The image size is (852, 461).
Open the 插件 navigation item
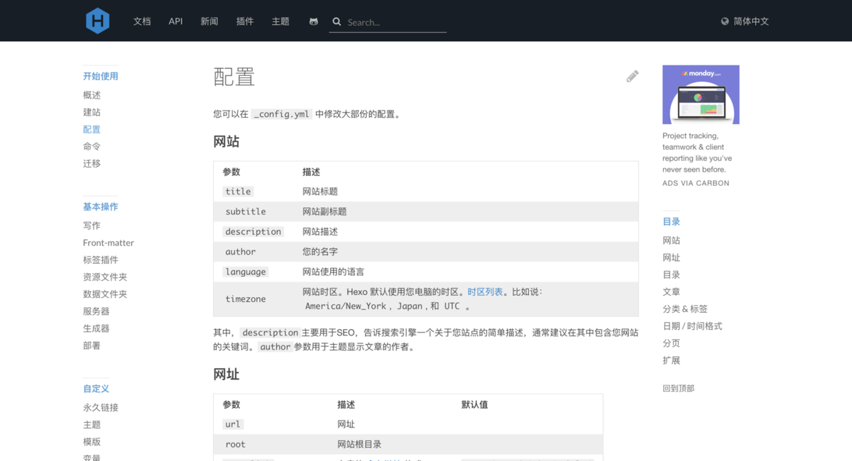click(245, 21)
